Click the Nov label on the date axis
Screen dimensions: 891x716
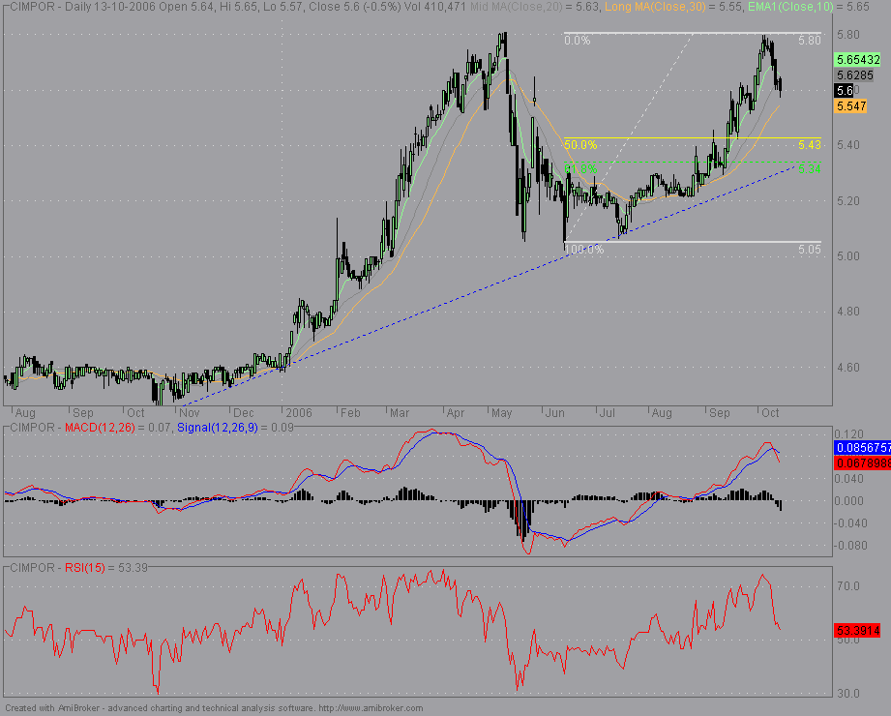click(x=190, y=413)
